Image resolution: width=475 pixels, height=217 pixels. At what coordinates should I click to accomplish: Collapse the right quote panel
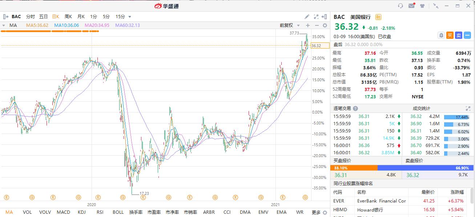pyautogui.click(x=325, y=17)
